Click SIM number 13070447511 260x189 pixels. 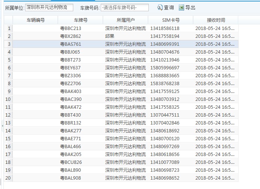click(165, 115)
